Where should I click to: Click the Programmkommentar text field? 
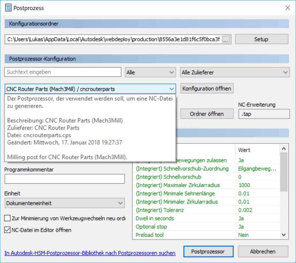pos(64,179)
